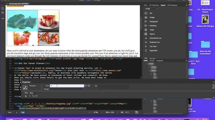Click the Map name field in Properties
The height and width of the screenshot is (120, 215).
34,93
